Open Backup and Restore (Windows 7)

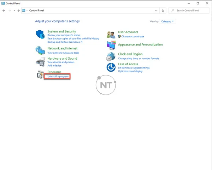coord(65,42)
